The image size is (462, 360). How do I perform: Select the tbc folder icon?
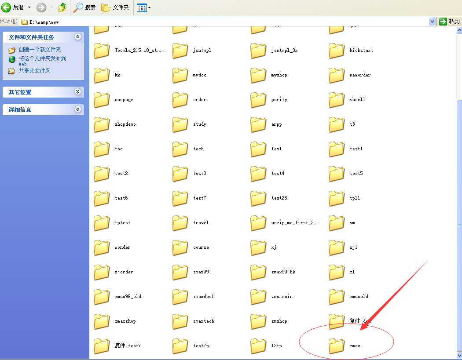pos(102,149)
